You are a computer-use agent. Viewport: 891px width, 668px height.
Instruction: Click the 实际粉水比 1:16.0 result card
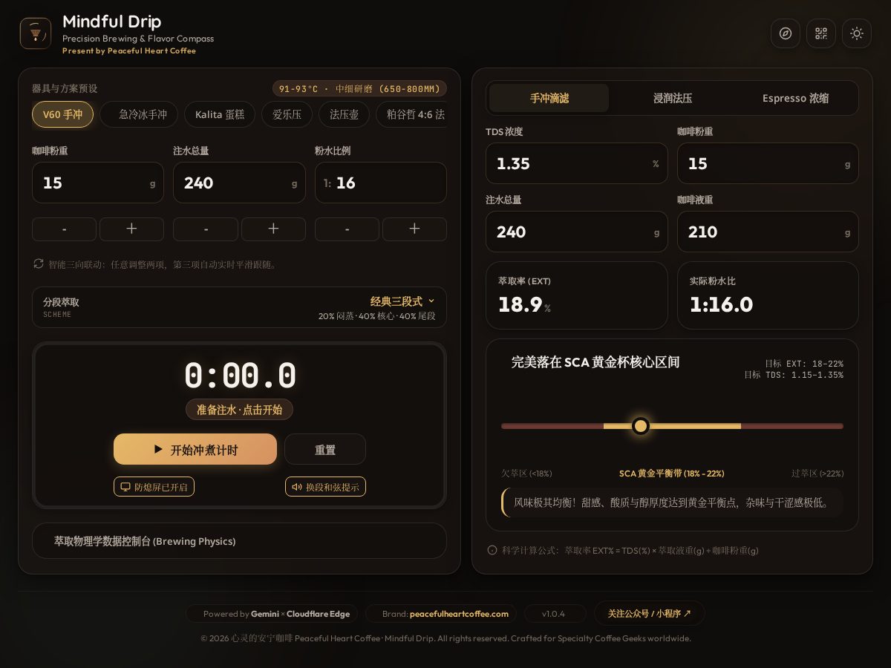click(x=768, y=295)
